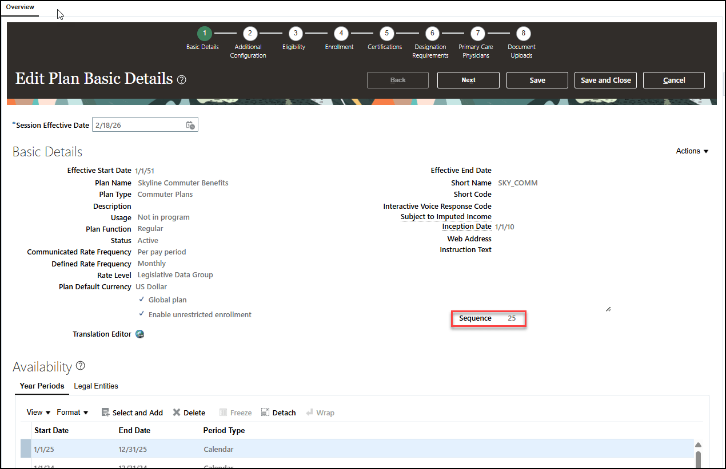726x469 pixels.
Task: Click the Wrap icon in the table toolbar
Action: pyautogui.click(x=309, y=412)
